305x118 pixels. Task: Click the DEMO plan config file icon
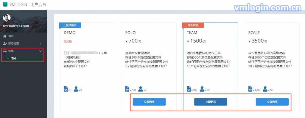66,89
